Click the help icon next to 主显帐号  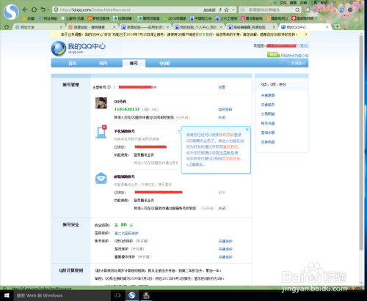point(109,87)
